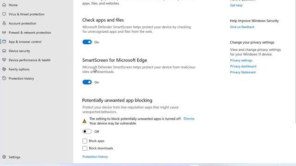
Task: Check the Block apps checkbox
Action: [85, 141]
